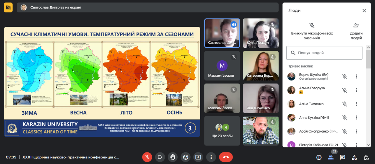The height and width of the screenshot is (164, 375).
Task: Open the emoji reactions button
Action: pos(185,157)
